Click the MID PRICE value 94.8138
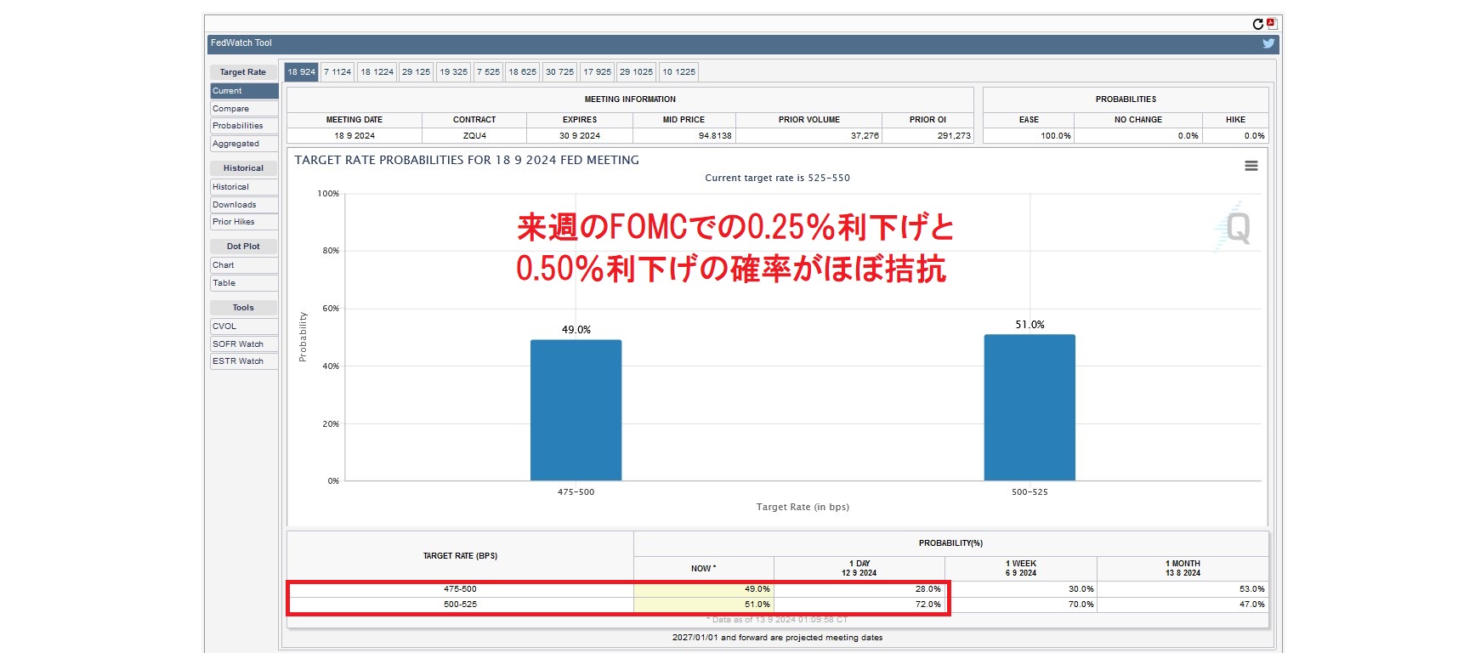 pos(715,136)
